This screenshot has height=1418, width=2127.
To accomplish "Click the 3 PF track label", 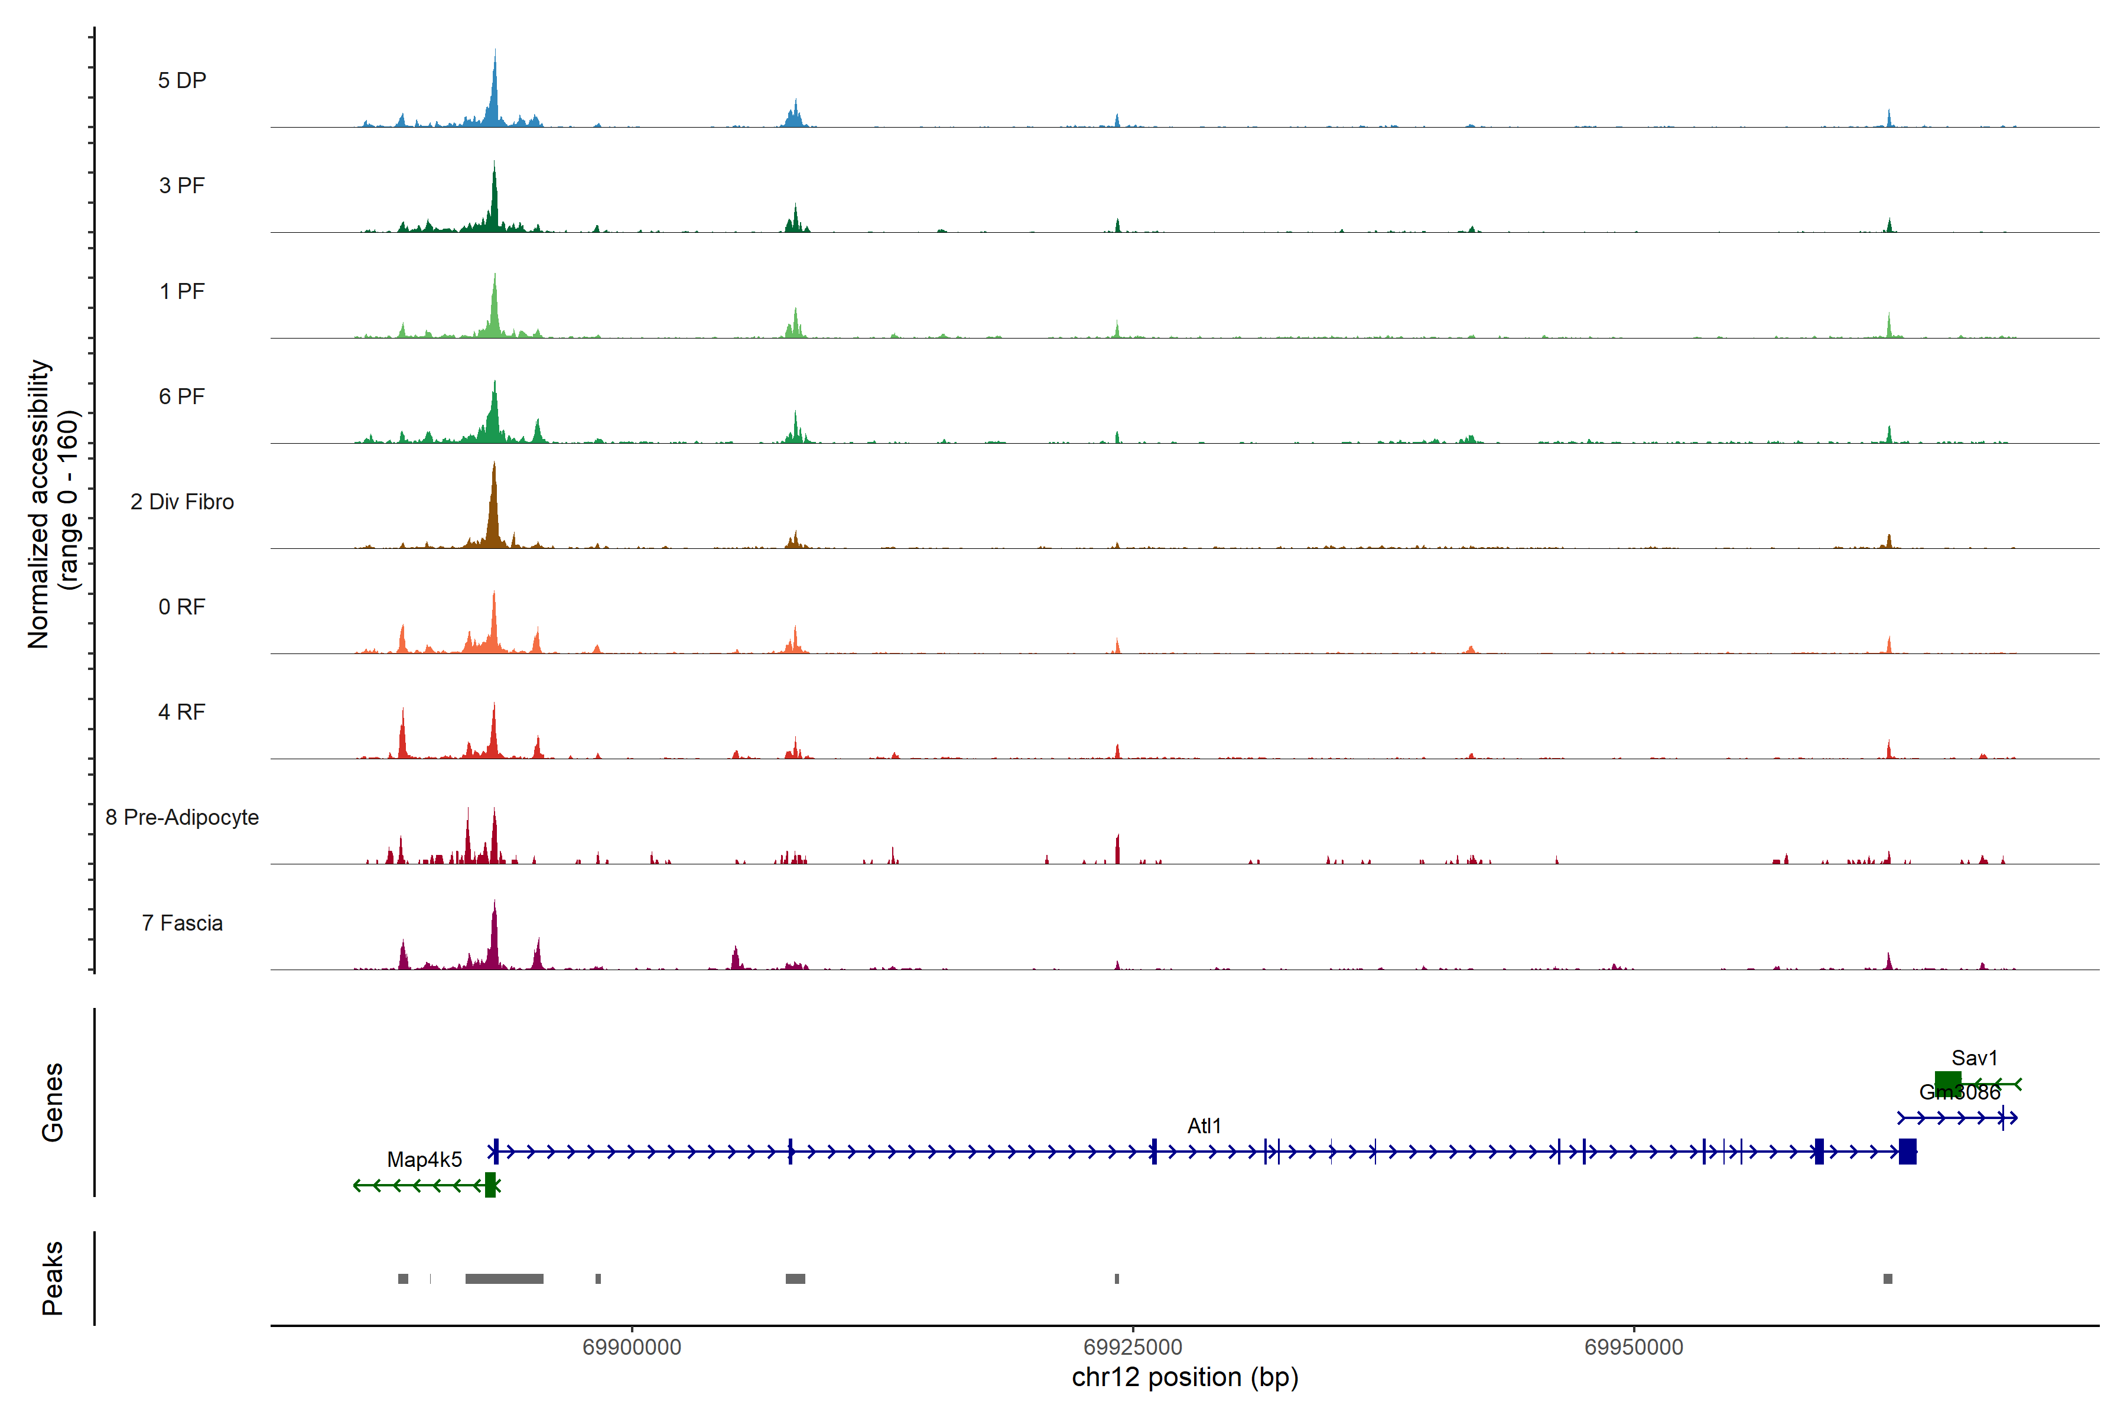I will (x=182, y=186).
